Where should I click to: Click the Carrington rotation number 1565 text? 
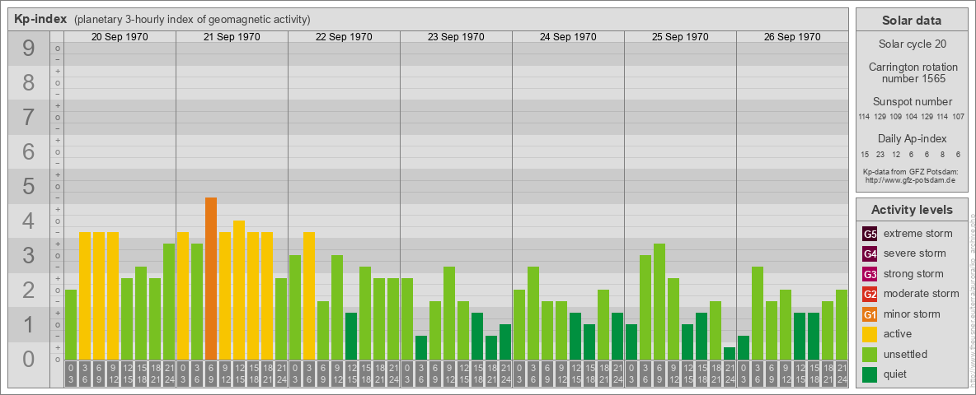[912, 72]
